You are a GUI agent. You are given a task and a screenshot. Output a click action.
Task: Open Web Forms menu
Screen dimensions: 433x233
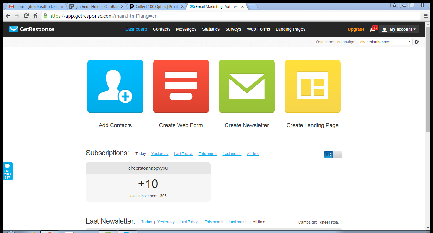point(258,29)
